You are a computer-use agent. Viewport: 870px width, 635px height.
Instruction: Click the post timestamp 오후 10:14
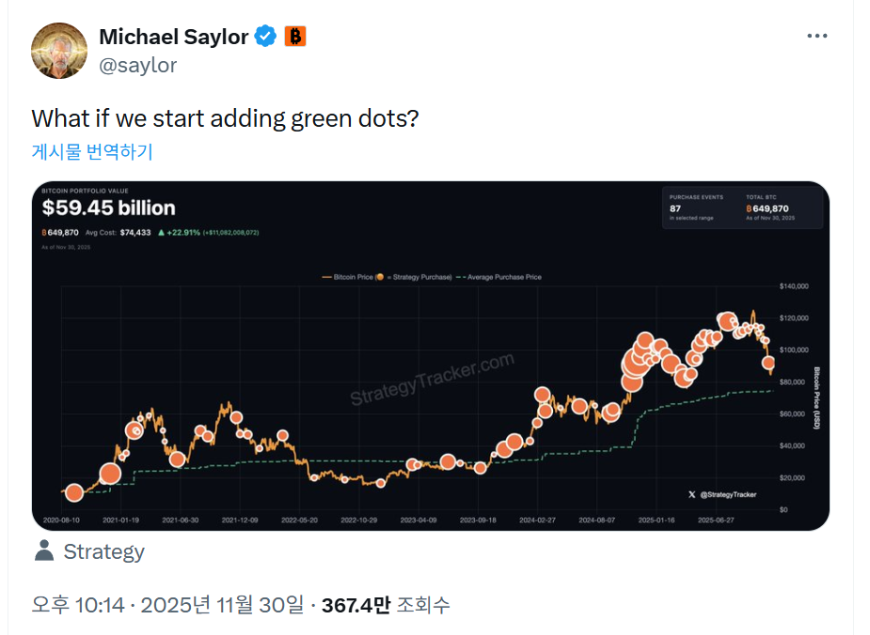pyautogui.click(x=78, y=605)
